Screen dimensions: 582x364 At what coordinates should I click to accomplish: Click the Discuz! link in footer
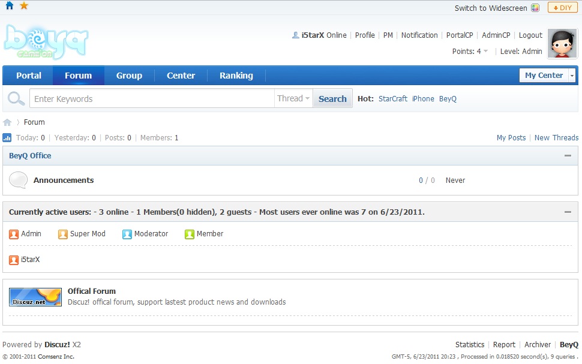(x=57, y=345)
